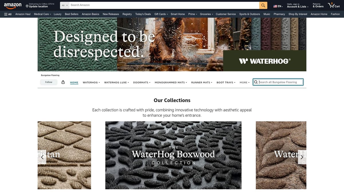
Task: Open the EN language flag selector
Action: pyautogui.click(x=278, y=6)
